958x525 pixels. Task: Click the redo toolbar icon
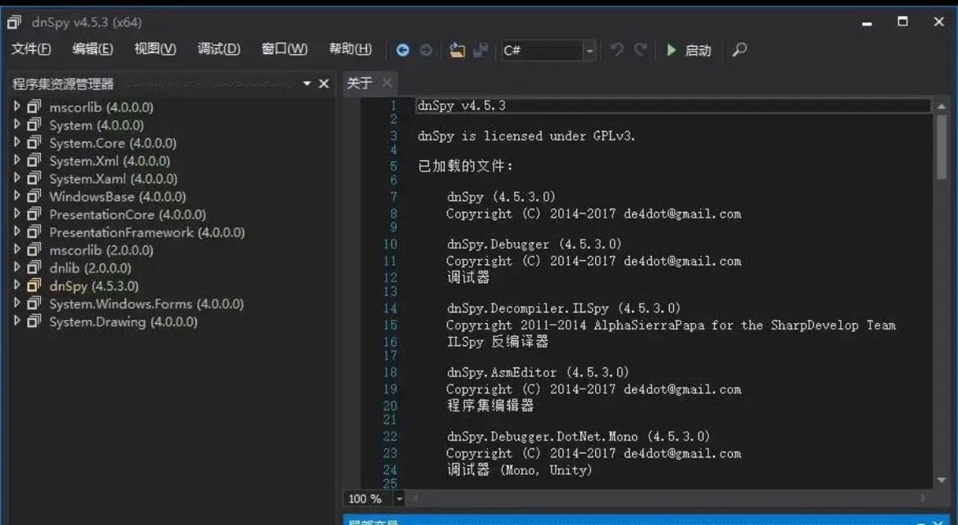pyautogui.click(x=639, y=49)
